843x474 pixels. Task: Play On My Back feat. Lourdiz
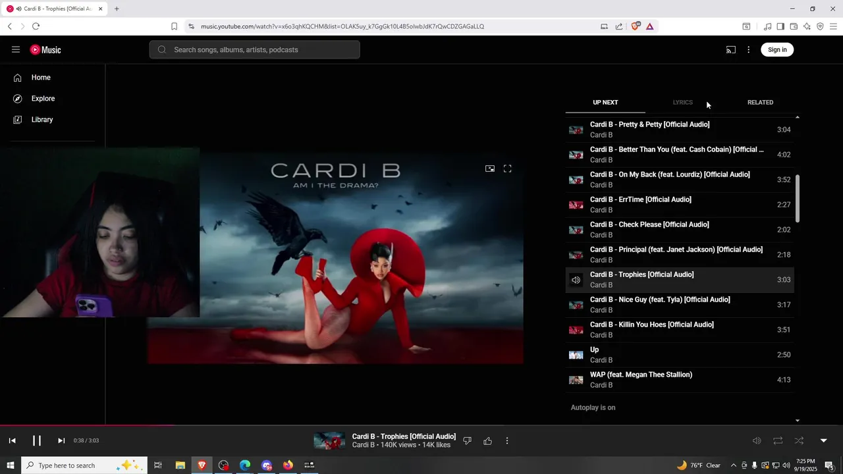[680, 180]
